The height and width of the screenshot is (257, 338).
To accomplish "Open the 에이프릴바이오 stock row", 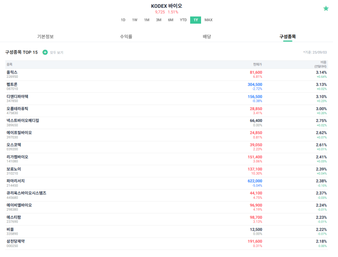I will (x=166, y=135).
